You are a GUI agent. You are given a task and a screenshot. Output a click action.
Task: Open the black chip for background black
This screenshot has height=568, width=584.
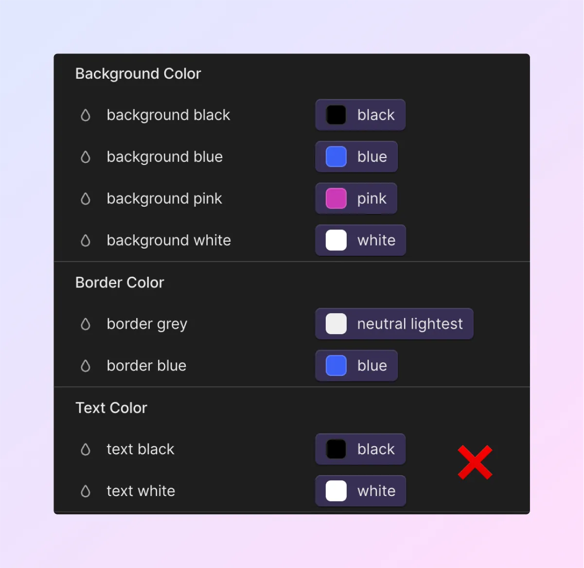pos(360,115)
